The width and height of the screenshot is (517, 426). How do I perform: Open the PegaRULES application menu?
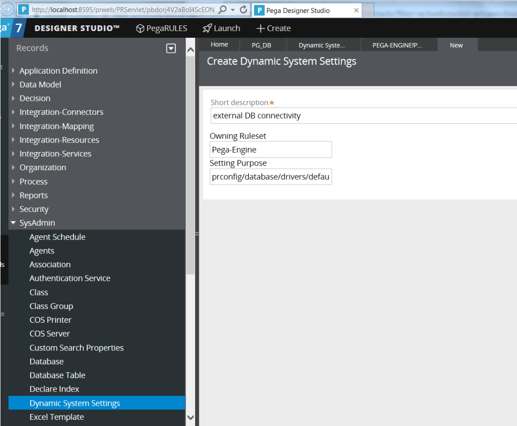pos(162,28)
